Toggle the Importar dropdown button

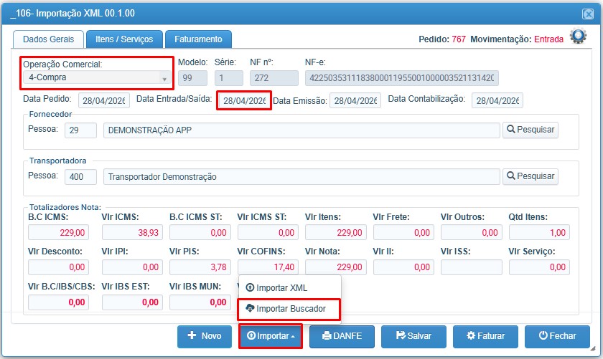271,336
